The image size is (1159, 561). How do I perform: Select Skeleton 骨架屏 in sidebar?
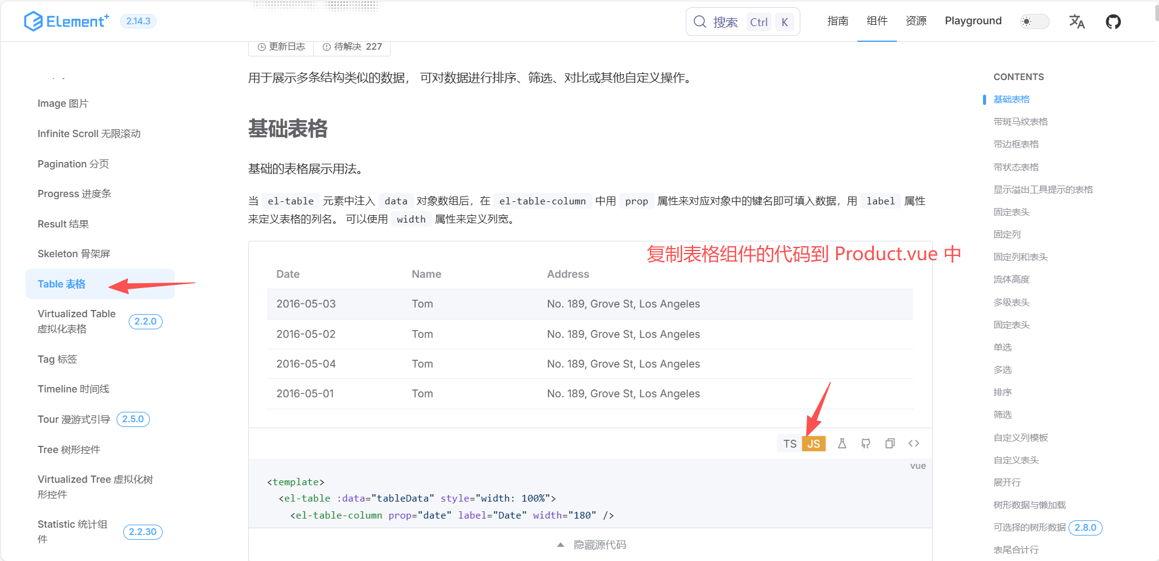(73, 254)
